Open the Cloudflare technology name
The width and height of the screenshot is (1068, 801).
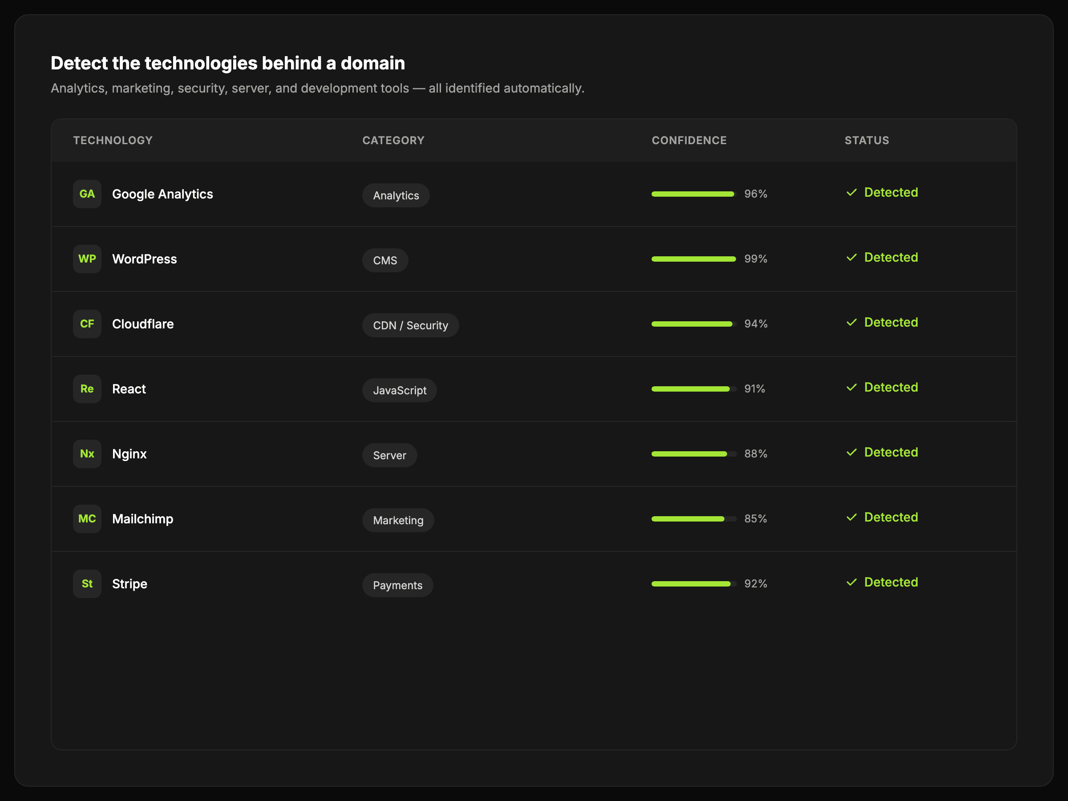(x=143, y=324)
